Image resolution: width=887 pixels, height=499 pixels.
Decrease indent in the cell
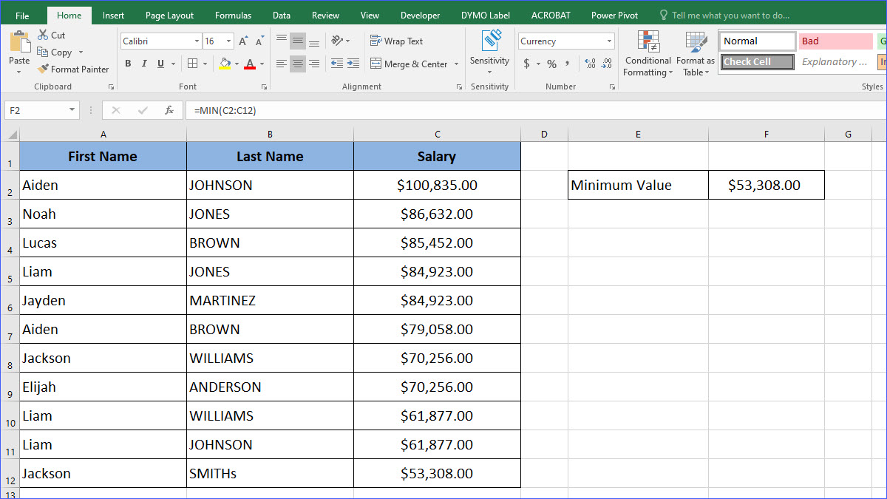(337, 64)
